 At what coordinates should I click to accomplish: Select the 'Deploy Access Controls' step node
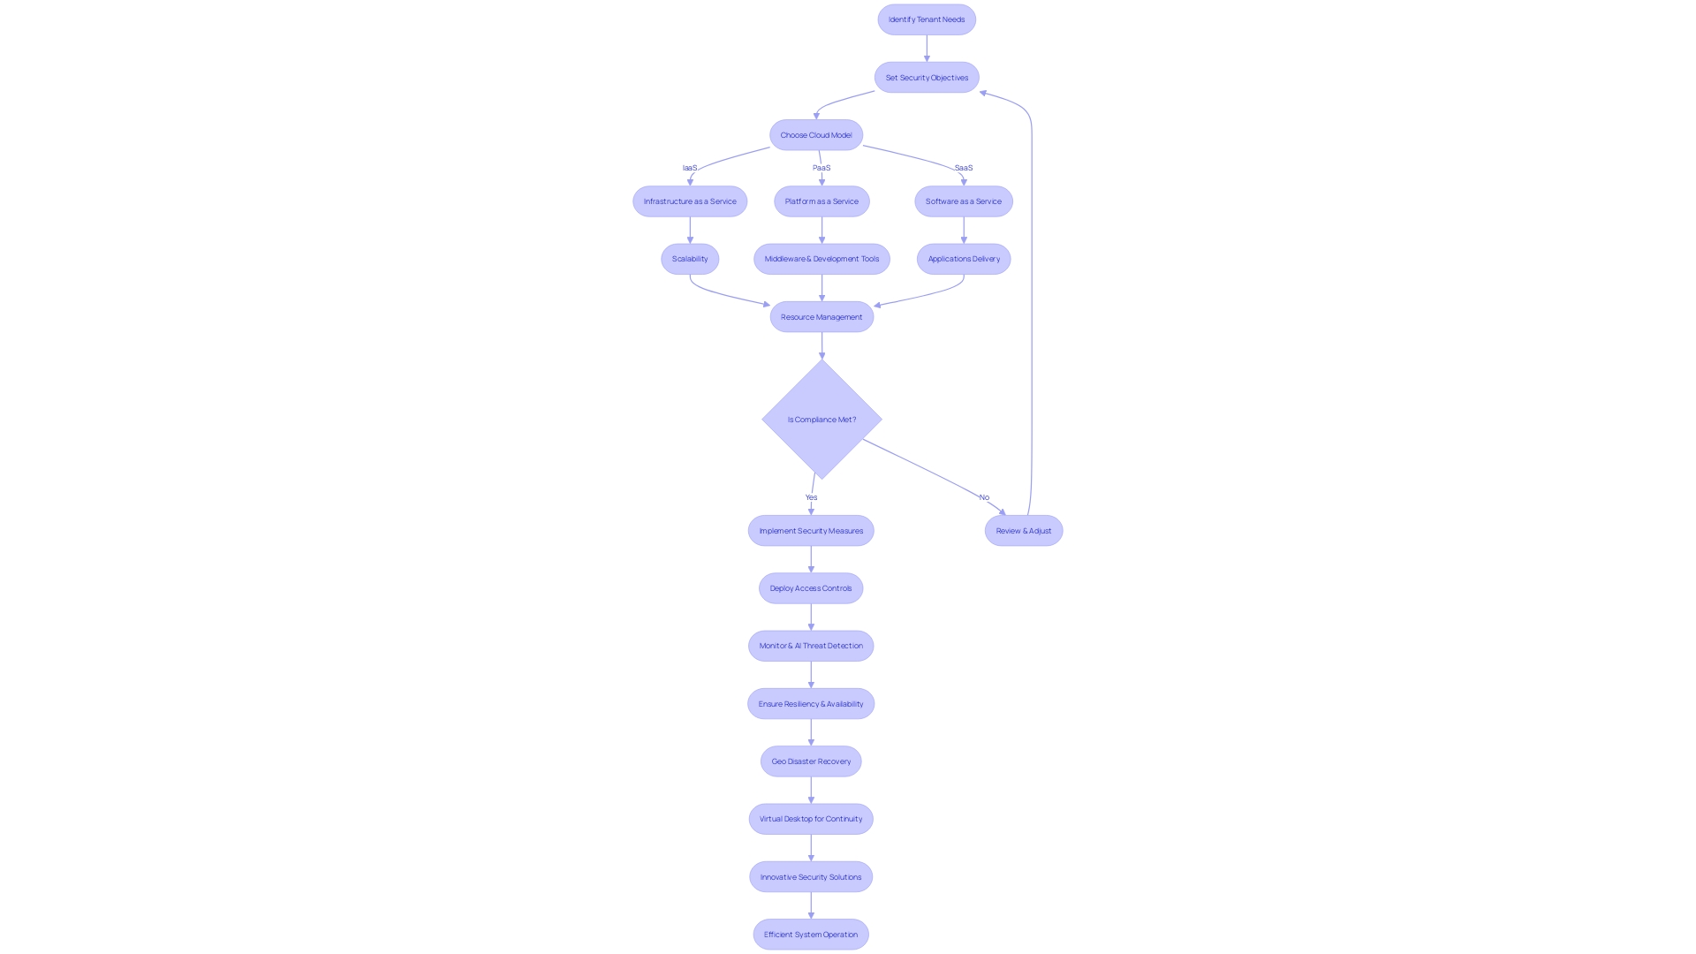(812, 587)
